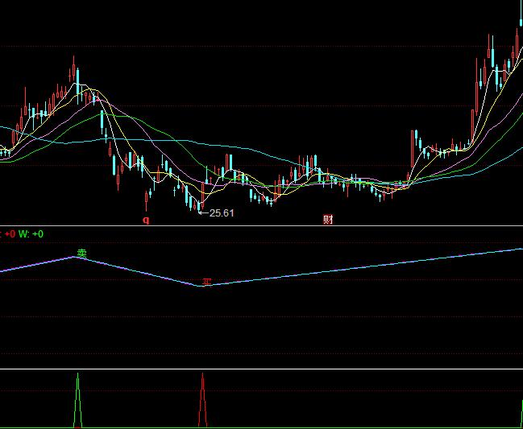Click the arrow pointing to 25.61 low
Image resolution: width=523 pixels, height=429 pixels.
click(x=204, y=212)
